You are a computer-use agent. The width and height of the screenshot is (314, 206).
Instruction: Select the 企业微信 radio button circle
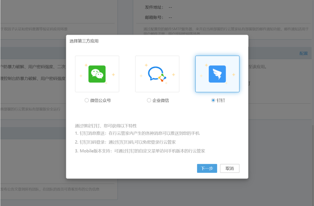point(149,101)
